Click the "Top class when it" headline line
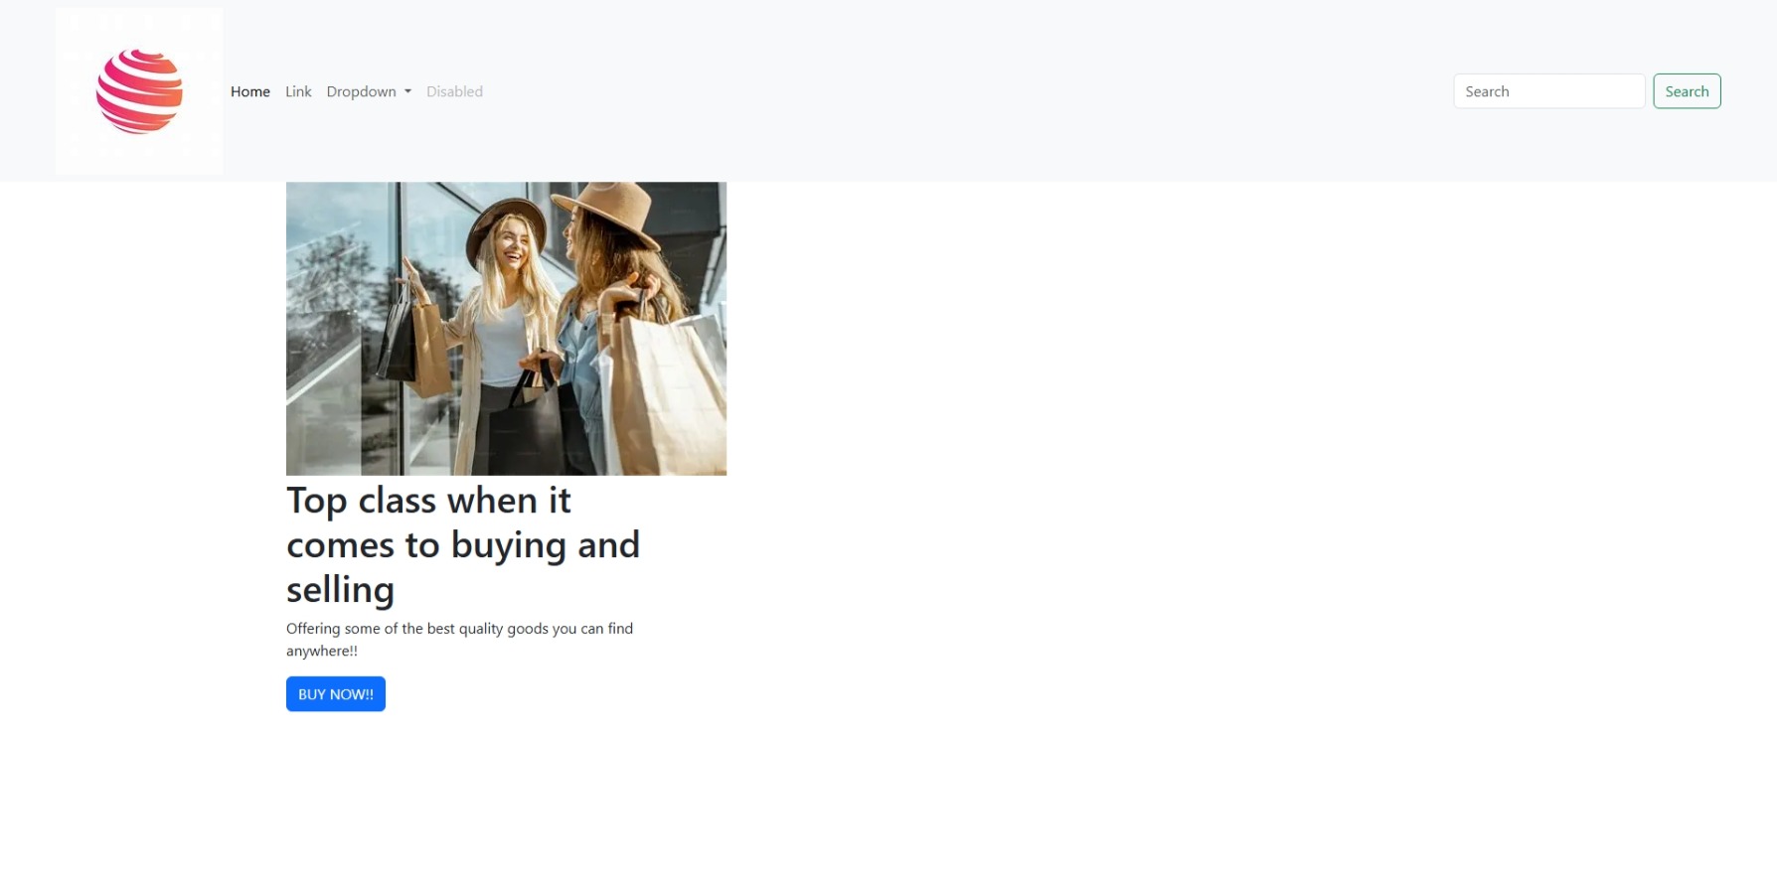The image size is (1777, 886). pyautogui.click(x=428, y=501)
